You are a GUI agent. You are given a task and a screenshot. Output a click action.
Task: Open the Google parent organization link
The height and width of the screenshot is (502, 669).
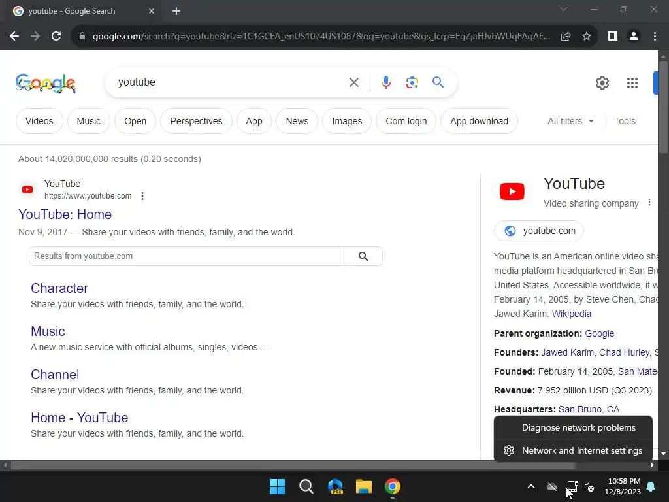click(x=600, y=333)
